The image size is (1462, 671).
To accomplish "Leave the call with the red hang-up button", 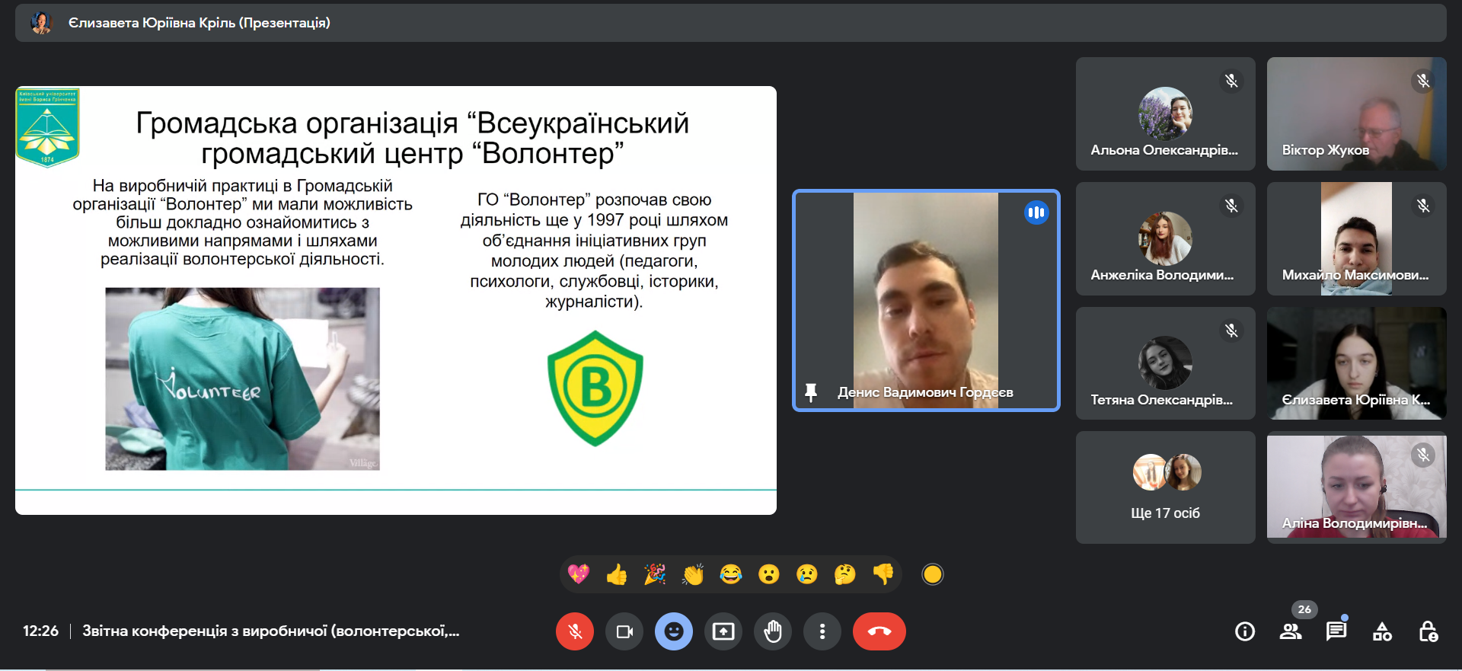I will click(x=879, y=631).
